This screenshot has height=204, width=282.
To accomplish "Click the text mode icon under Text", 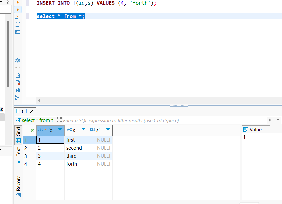I will (x=18, y=161).
